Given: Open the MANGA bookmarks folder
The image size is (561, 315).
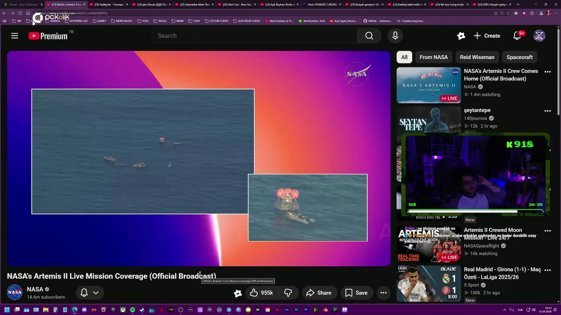Looking at the screenshot, I should (53, 21).
